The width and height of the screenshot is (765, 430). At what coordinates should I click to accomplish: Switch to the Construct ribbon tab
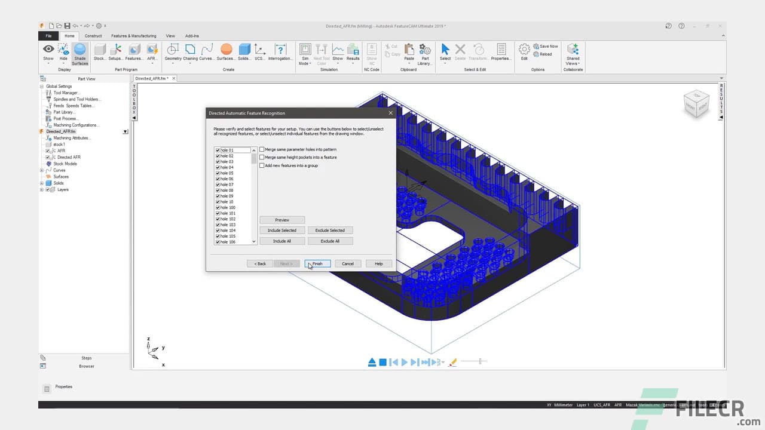93,35
